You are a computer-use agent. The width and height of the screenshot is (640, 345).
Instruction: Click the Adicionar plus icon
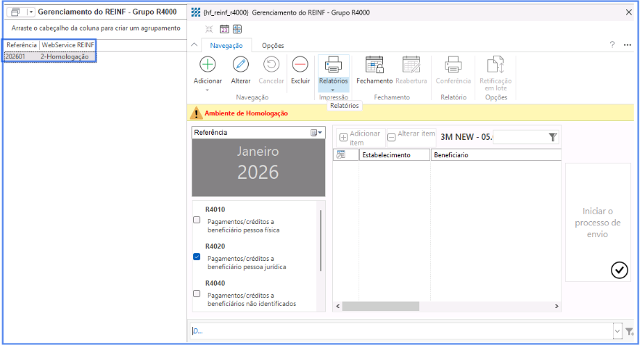pos(207,65)
